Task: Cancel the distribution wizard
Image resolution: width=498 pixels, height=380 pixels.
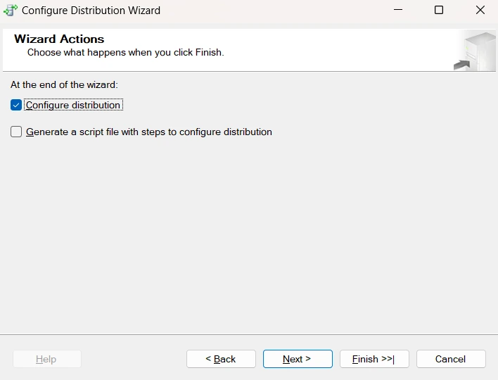Action: click(x=451, y=359)
